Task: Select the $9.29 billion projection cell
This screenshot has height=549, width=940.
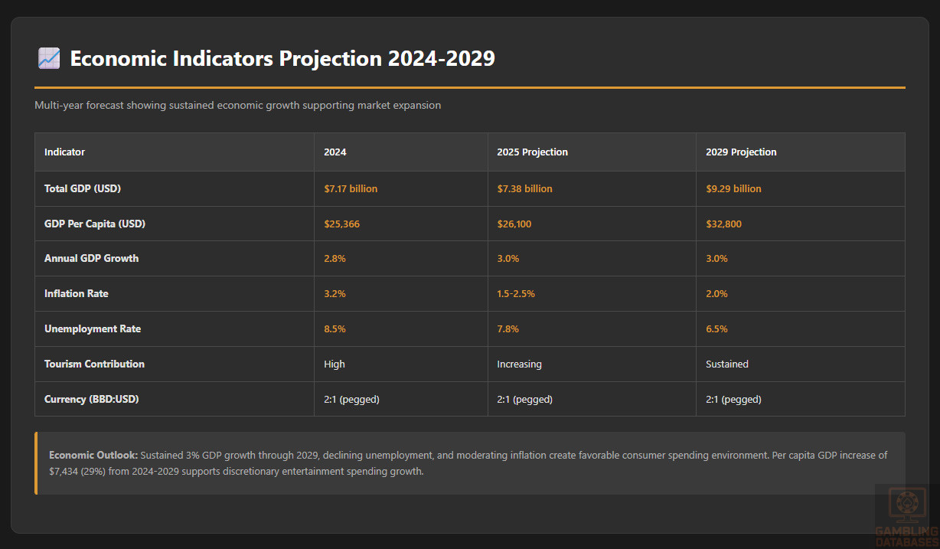Action: pyautogui.click(x=733, y=188)
